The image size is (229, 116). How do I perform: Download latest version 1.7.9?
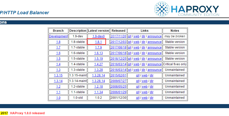99,47
